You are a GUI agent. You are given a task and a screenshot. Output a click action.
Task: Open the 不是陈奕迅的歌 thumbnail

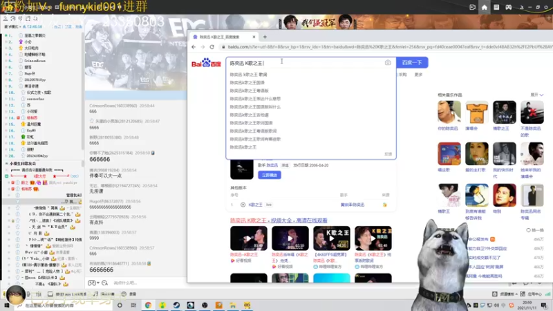click(x=532, y=112)
